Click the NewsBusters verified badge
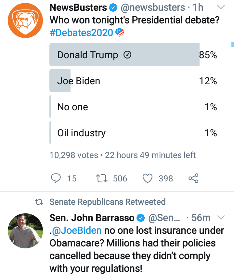Image resolution: width=234 pixels, height=277 pixels. pos(113,7)
